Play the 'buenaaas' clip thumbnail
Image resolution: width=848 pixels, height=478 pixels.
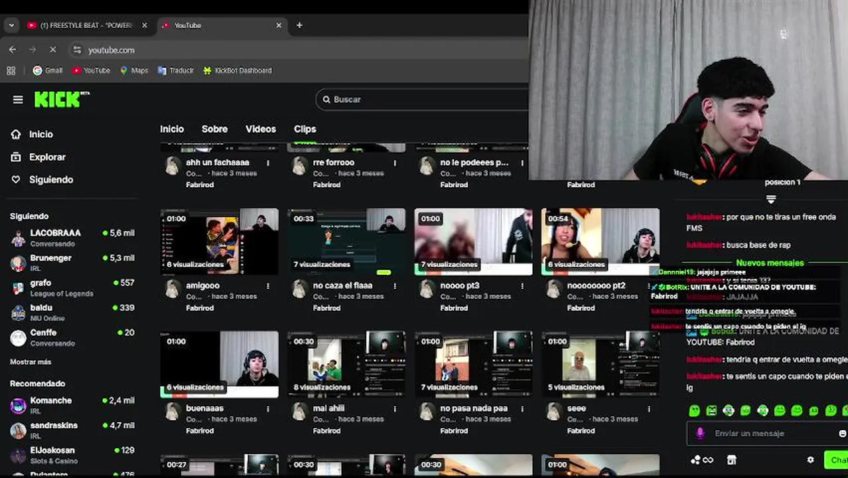click(x=220, y=364)
